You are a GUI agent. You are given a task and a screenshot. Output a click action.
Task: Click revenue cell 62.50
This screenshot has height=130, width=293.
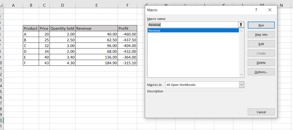(x=96, y=40)
